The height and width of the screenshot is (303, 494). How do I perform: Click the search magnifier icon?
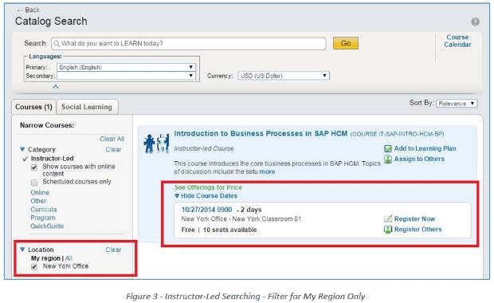point(57,44)
